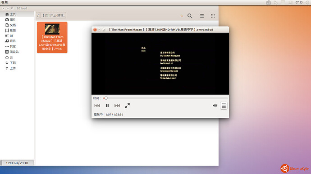311x174 pixels.
Task: Switch to list view in BCloud
Action: click(x=202, y=16)
